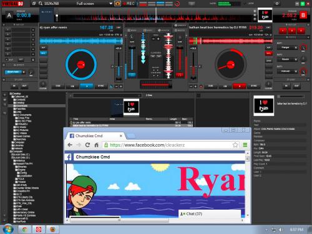Toggle SYNC on deck A

click(101, 86)
